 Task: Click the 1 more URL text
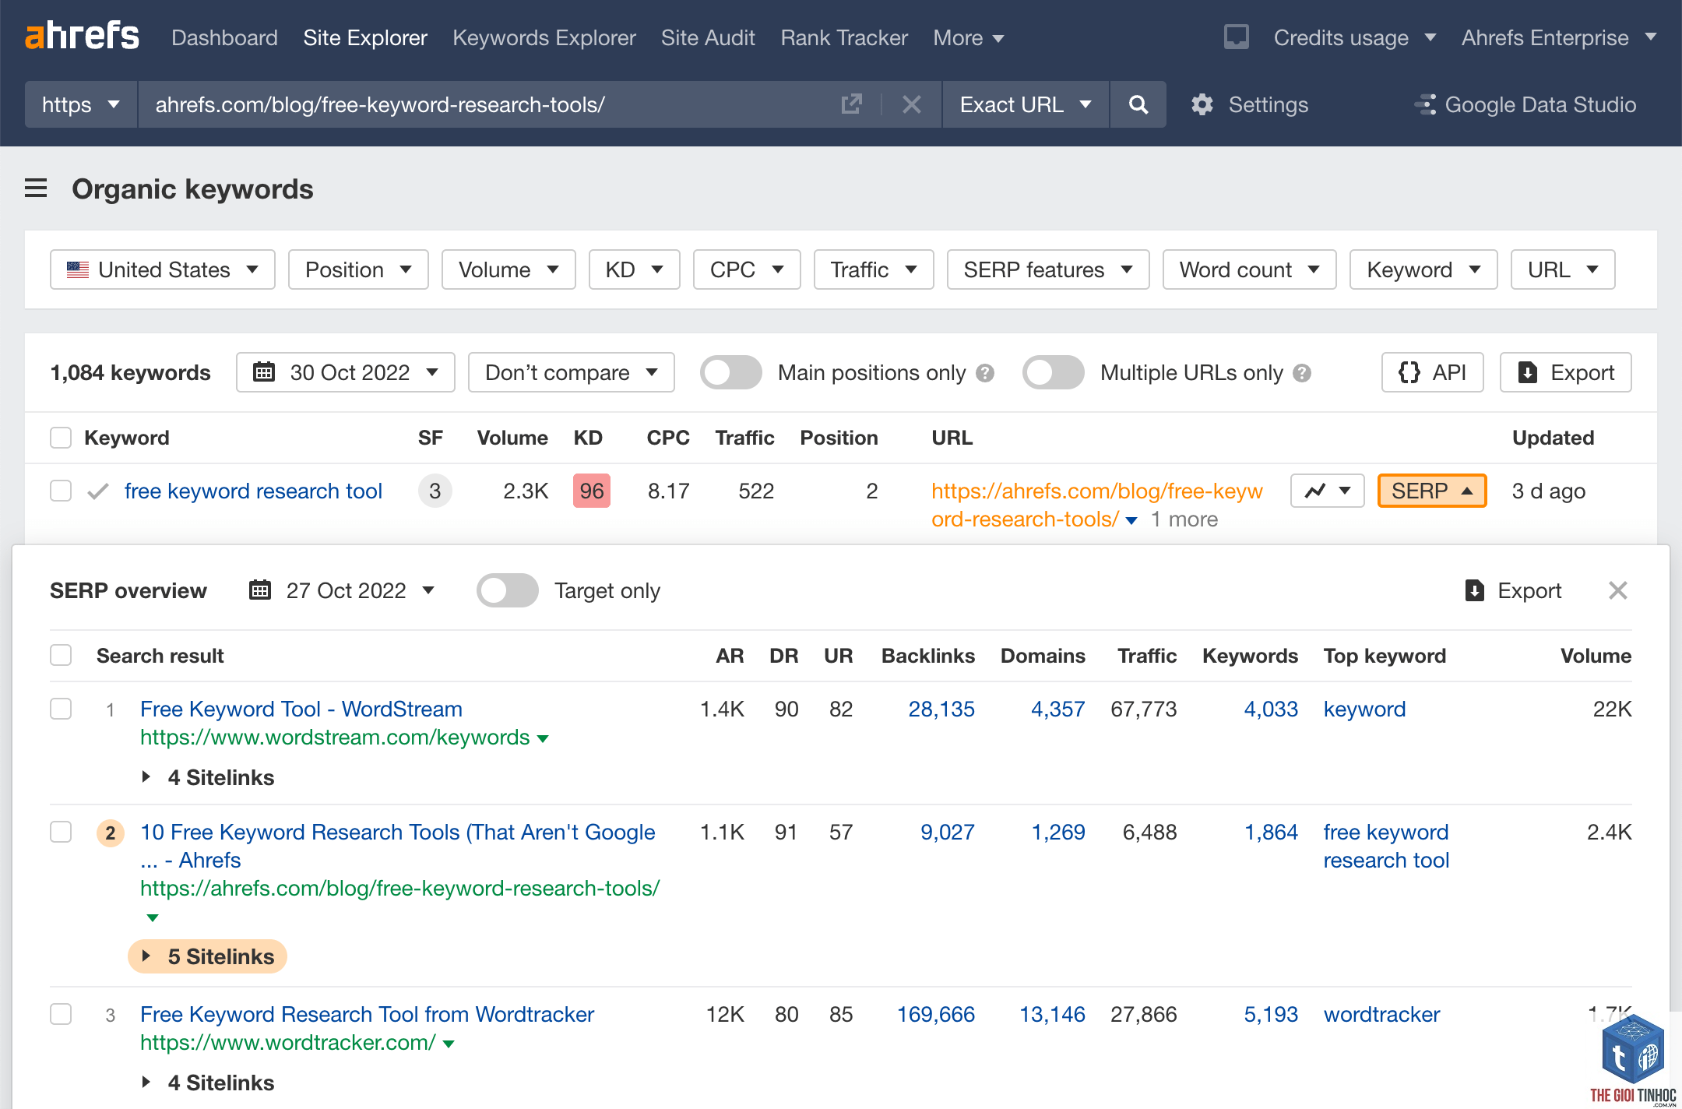tap(1184, 519)
